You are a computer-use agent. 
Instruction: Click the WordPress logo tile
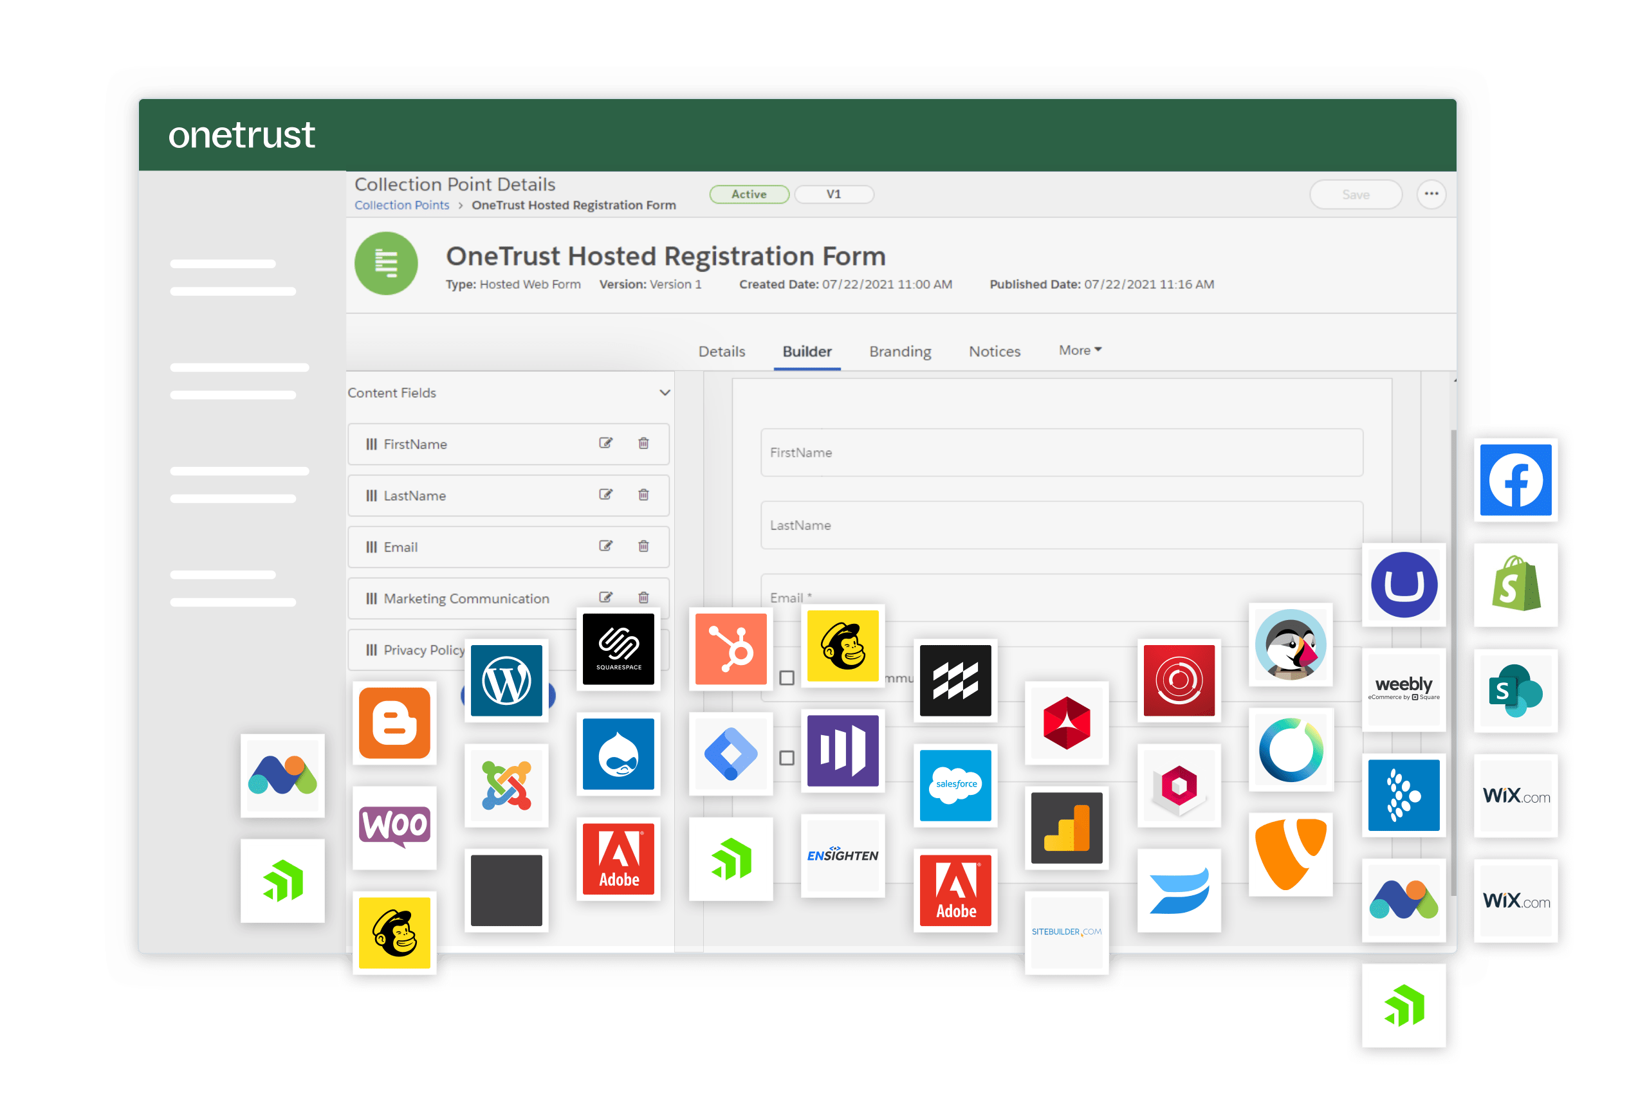click(x=506, y=680)
